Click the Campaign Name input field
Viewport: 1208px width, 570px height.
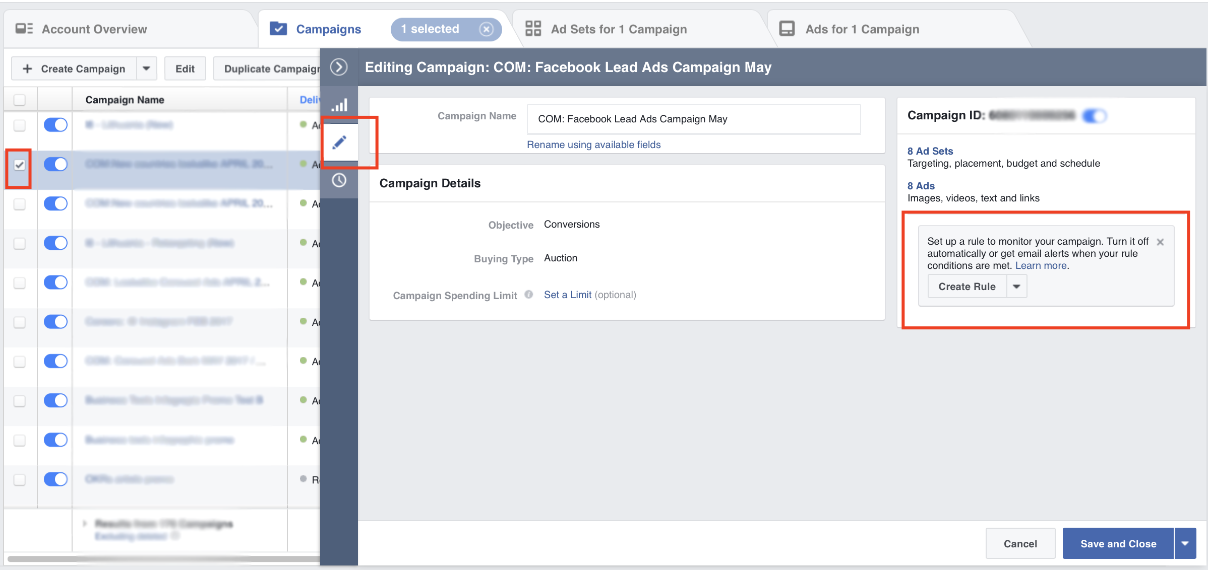(x=693, y=119)
